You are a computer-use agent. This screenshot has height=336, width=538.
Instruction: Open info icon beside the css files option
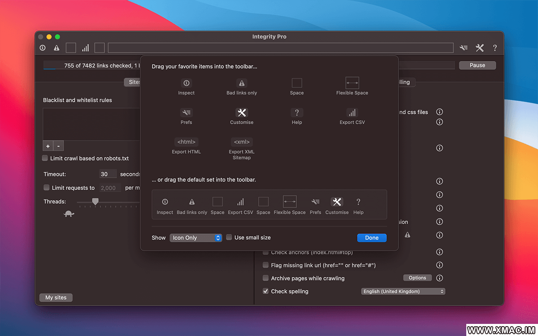point(440,112)
